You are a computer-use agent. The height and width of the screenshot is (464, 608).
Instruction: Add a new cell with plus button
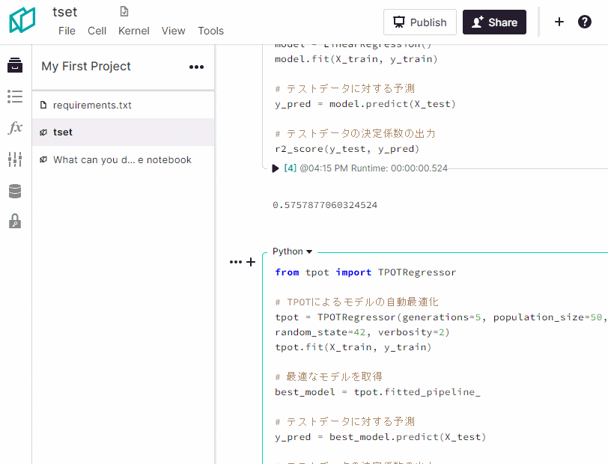[251, 262]
